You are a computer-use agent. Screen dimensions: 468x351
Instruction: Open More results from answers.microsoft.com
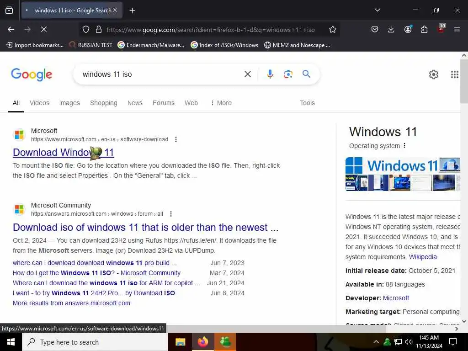(x=72, y=303)
